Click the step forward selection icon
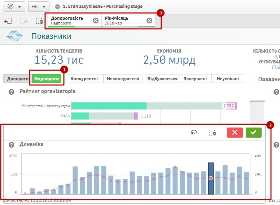Image resolution: width=280 pixels, height=205 pixels. point(24,21)
